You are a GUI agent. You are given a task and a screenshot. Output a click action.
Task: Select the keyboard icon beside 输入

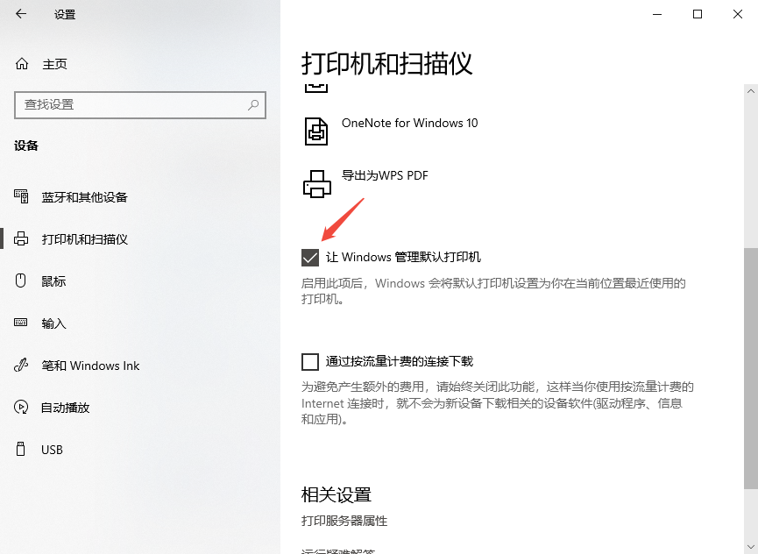pos(20,323)
